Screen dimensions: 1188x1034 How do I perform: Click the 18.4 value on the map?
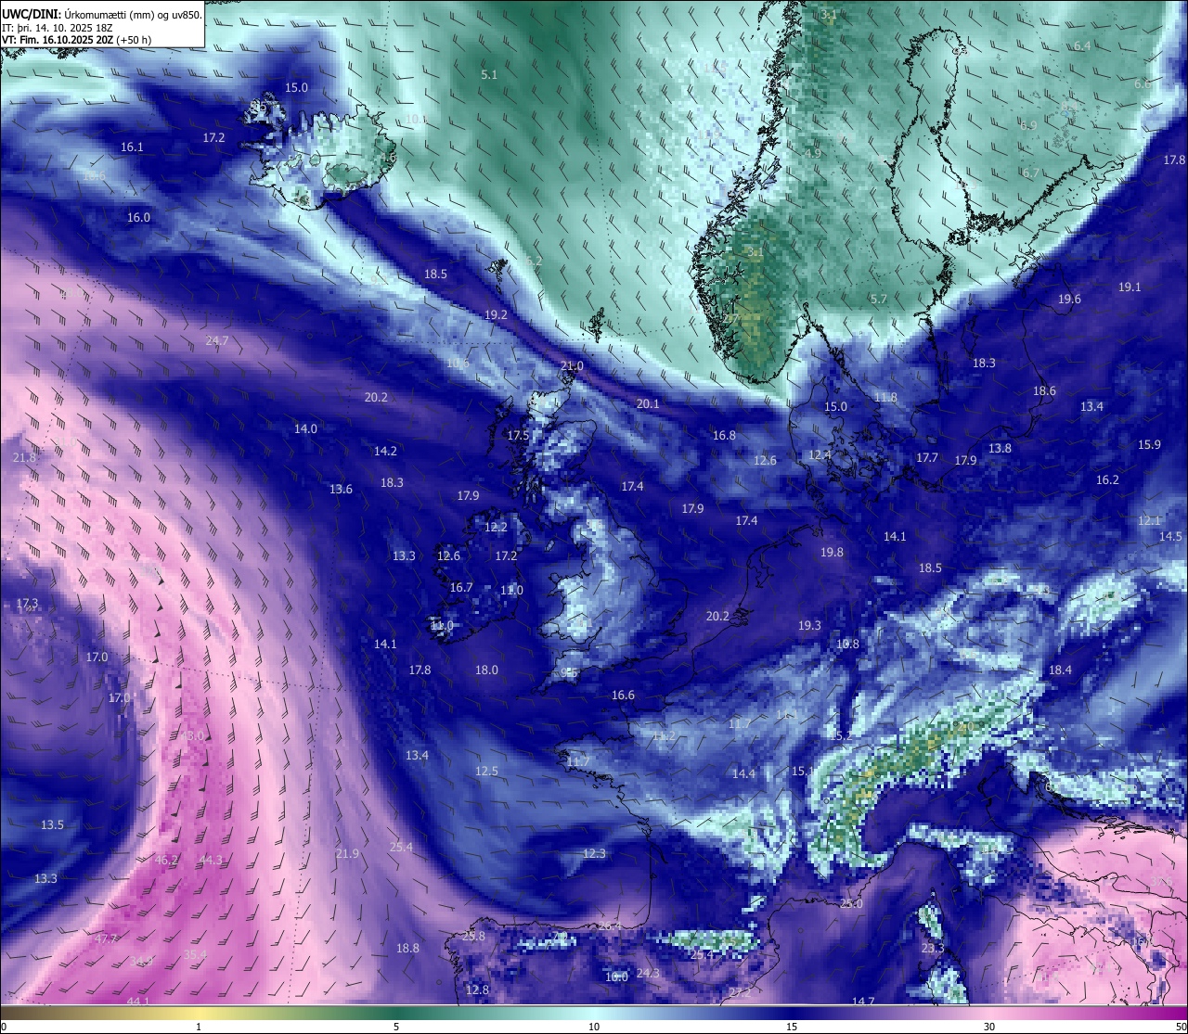click(1060, 670)
